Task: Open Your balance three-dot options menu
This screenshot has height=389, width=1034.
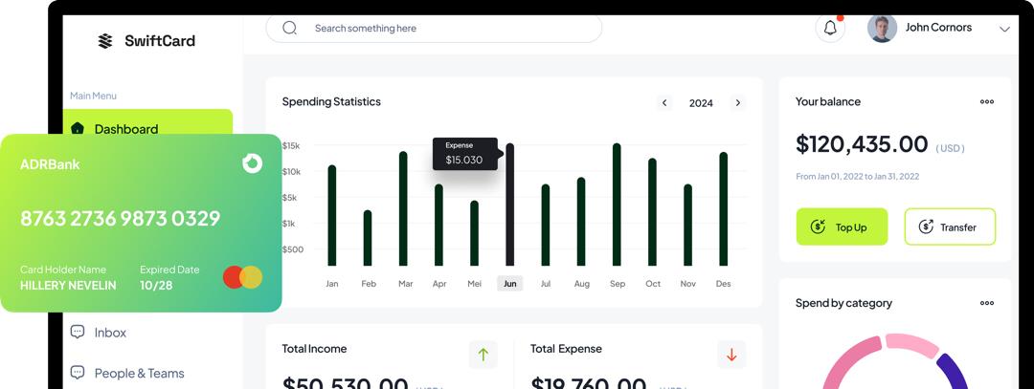Action: pyautogui.click(x=986, y=102)
